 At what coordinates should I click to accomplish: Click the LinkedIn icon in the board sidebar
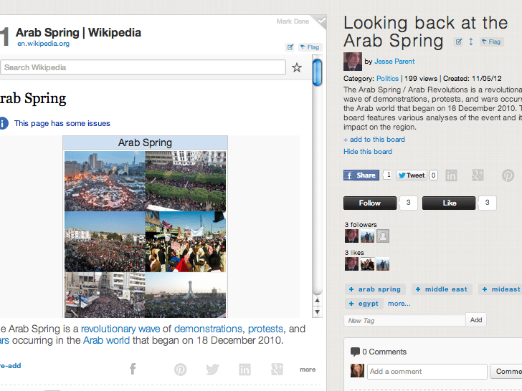click(451, 175)
